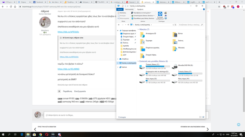The image size is (245, 137).
Task: Click the Παράθεση quote button
Action: [x=67, y=91]
